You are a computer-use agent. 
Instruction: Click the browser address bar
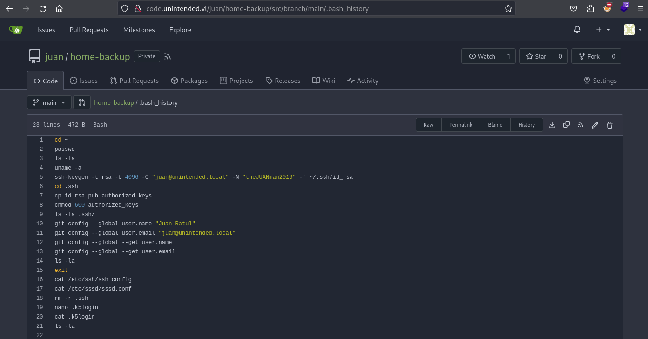pos(316,8)
